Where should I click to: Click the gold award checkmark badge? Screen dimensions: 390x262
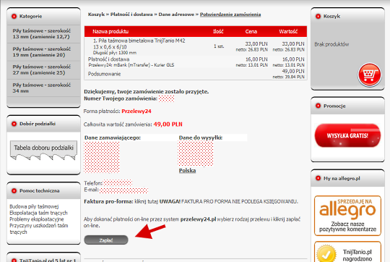coord(326,254)
